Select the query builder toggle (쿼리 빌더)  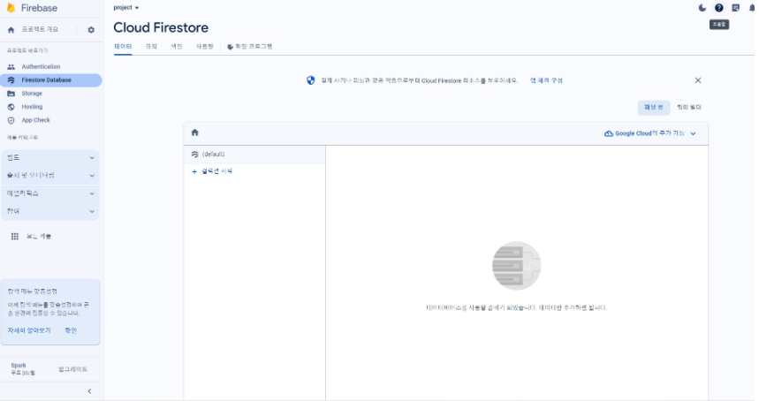(x=689, y=108)
